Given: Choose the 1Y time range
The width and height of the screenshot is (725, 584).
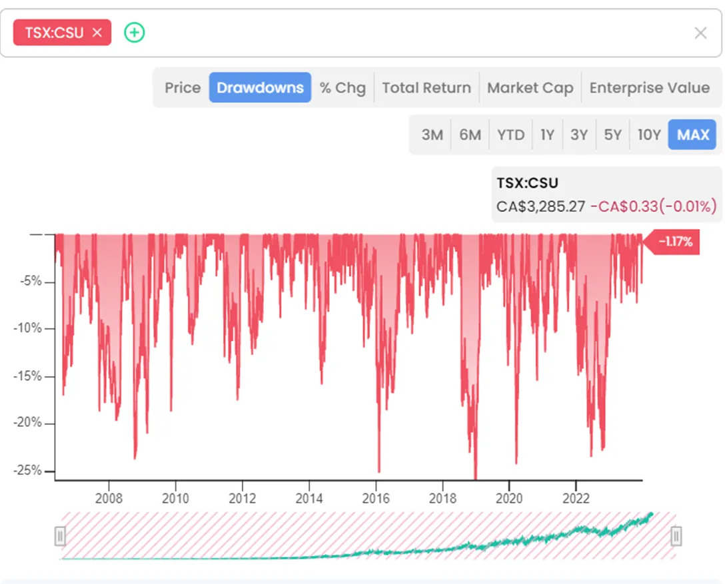Looking at the screenshot, I should 548,135.
